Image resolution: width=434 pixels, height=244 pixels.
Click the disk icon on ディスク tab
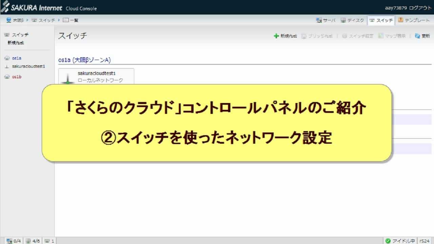pyautogui.click(x=343, y=20)
